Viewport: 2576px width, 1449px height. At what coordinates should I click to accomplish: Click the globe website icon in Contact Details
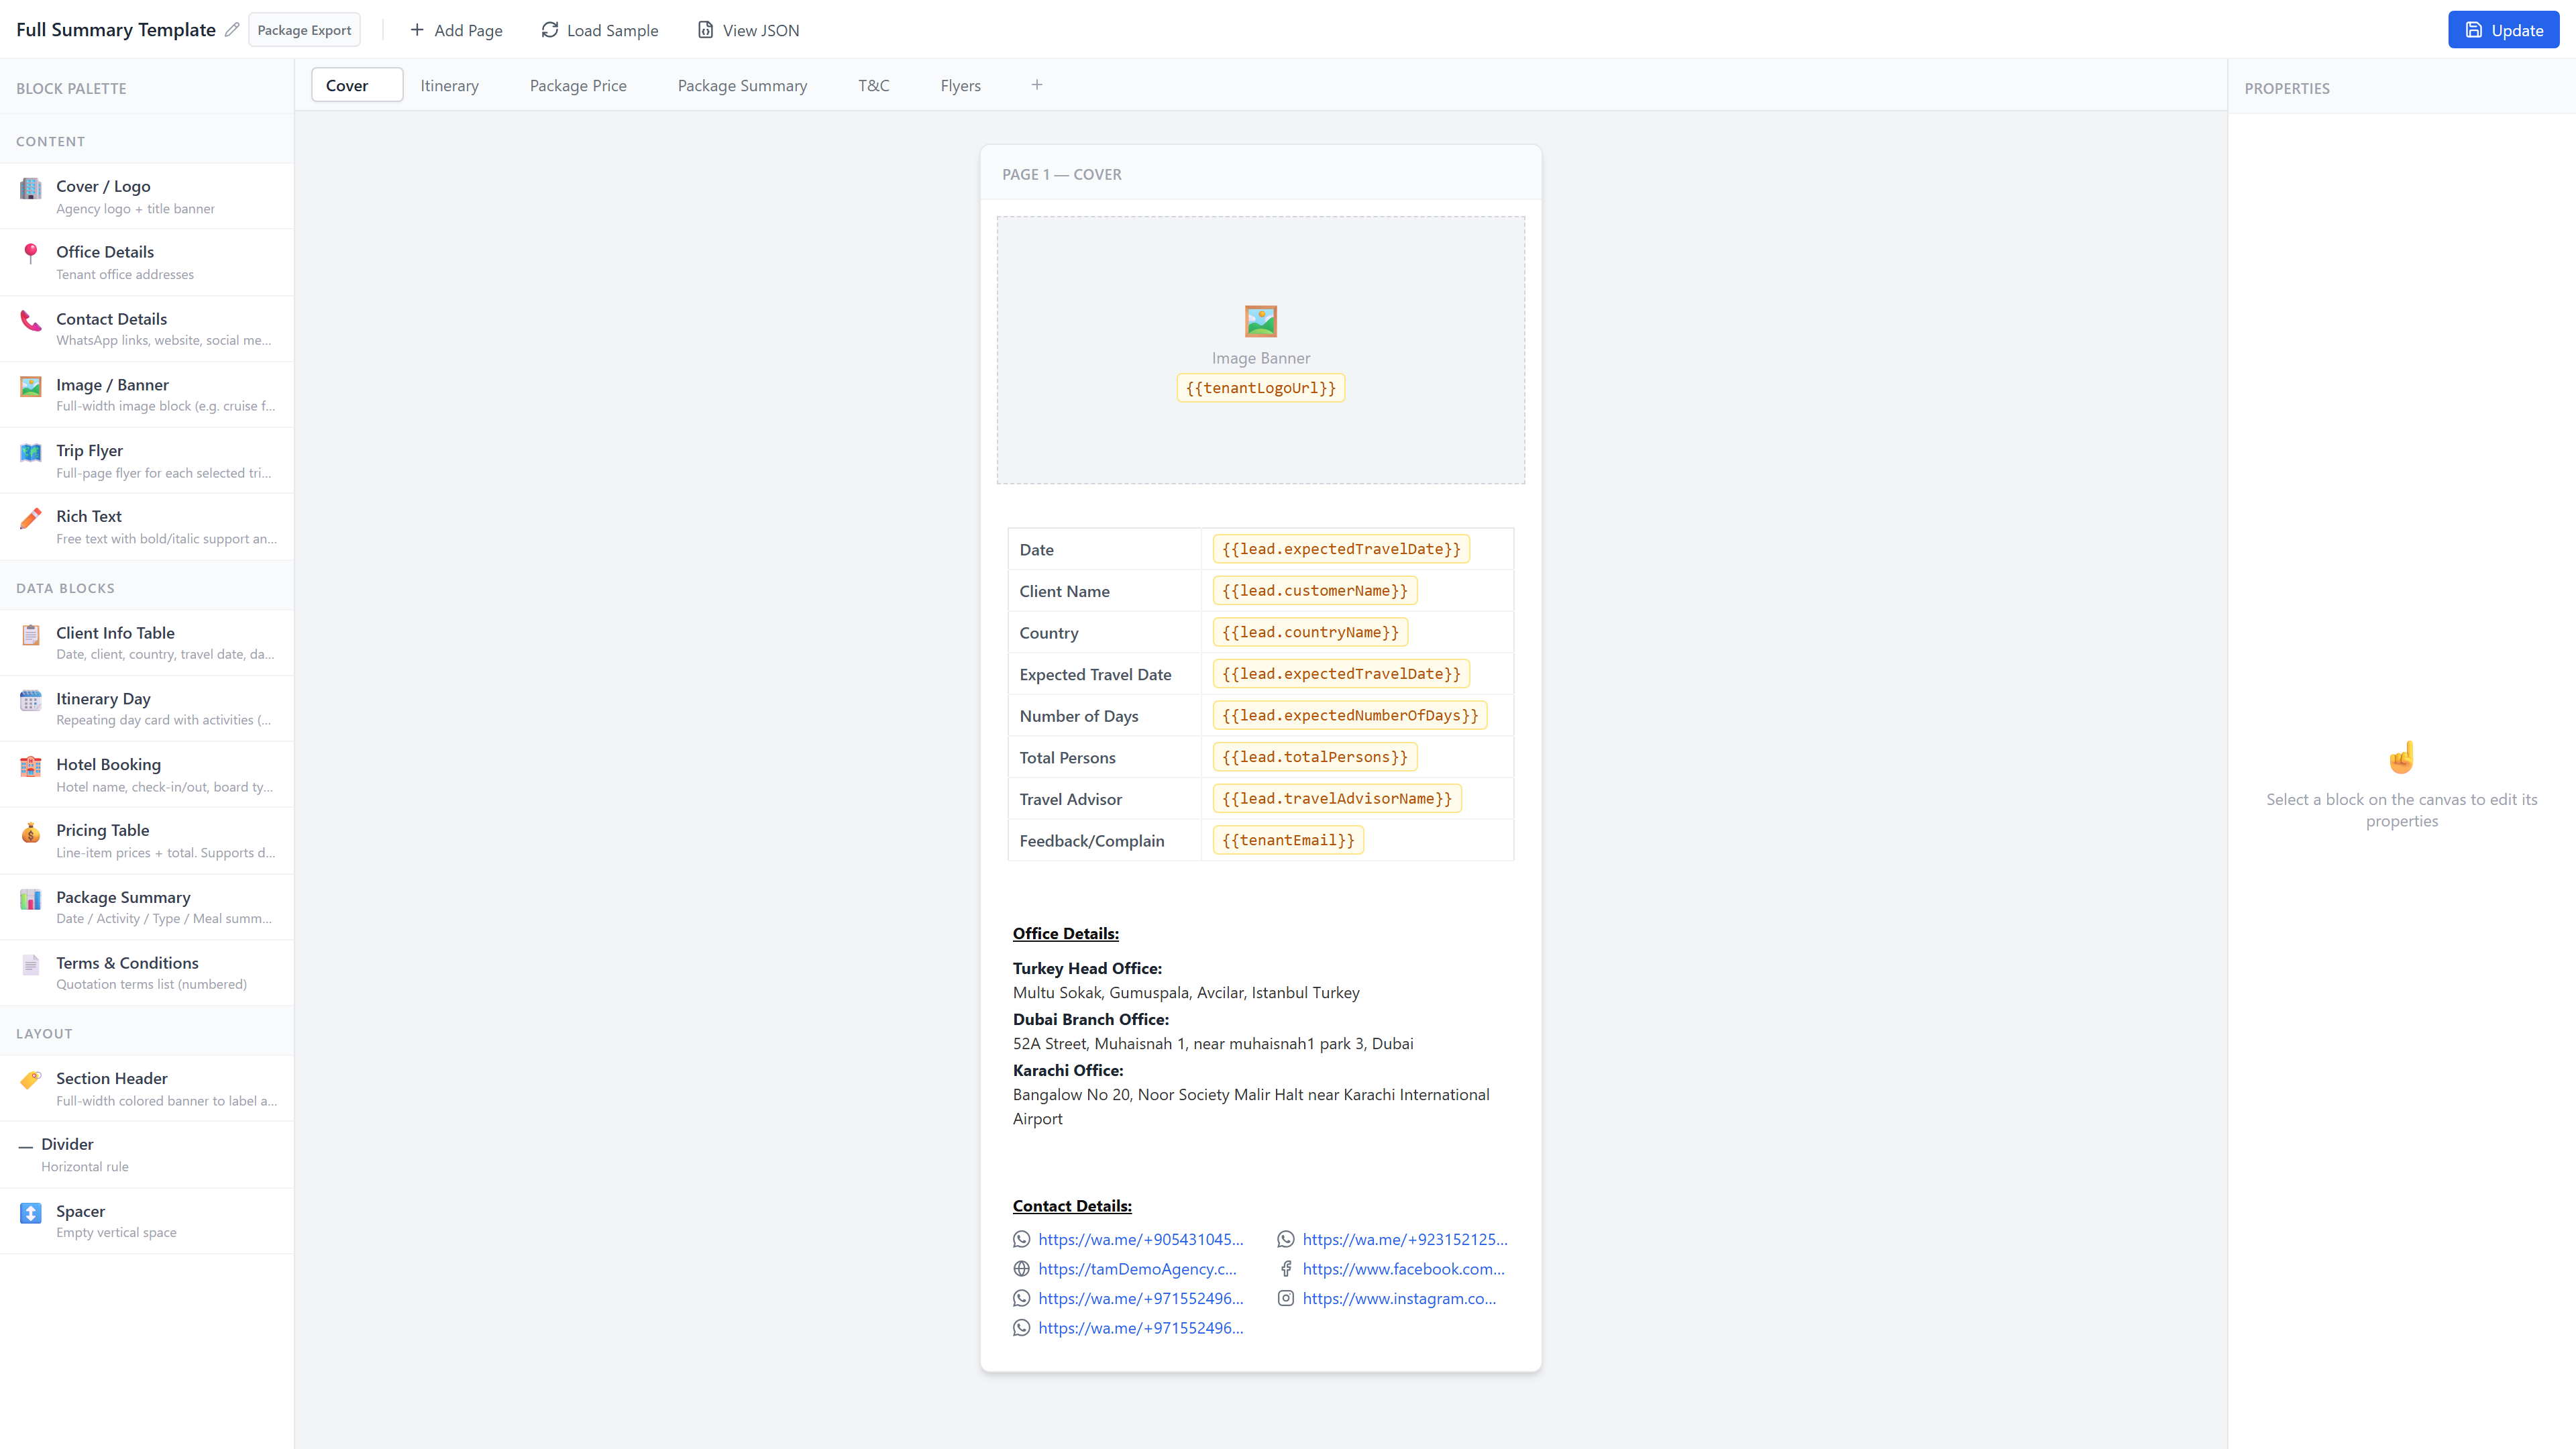click(1021, 1269)
